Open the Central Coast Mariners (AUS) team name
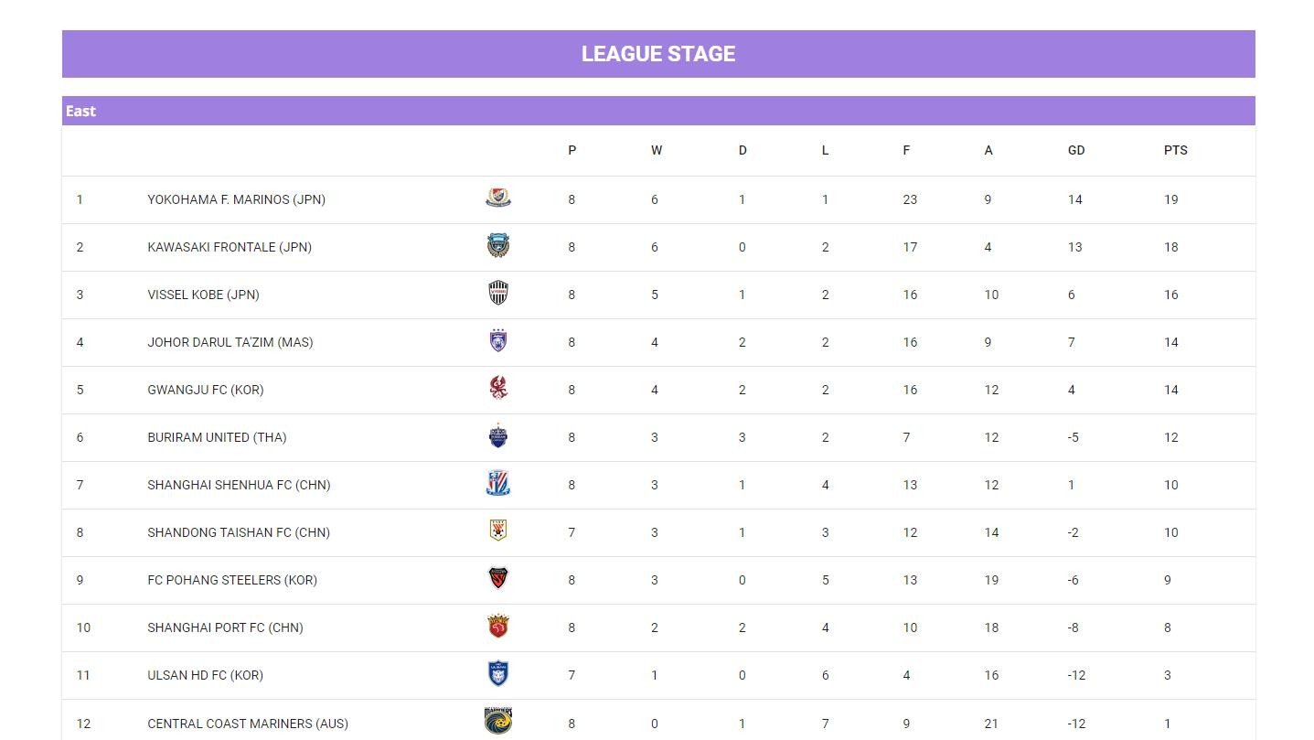Viewport: 1314px width, 740px height. (x=248, y=724)
